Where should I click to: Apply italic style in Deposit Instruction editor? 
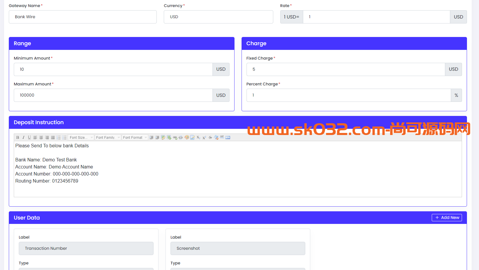[23, 137]
